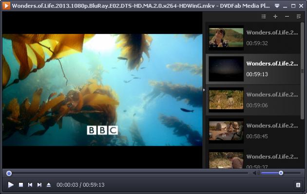This screenshot has width=307, height=194.
Task: Collapse the playlist panel arrow
Action: pos(204,90)
